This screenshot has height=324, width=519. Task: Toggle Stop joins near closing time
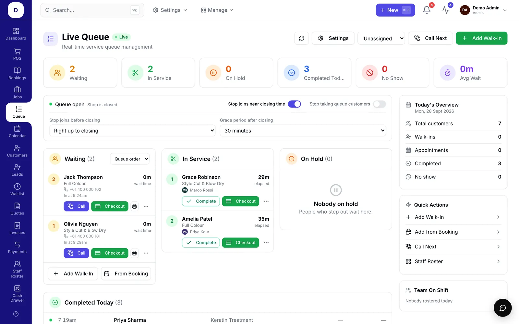(x=294, y=104)
